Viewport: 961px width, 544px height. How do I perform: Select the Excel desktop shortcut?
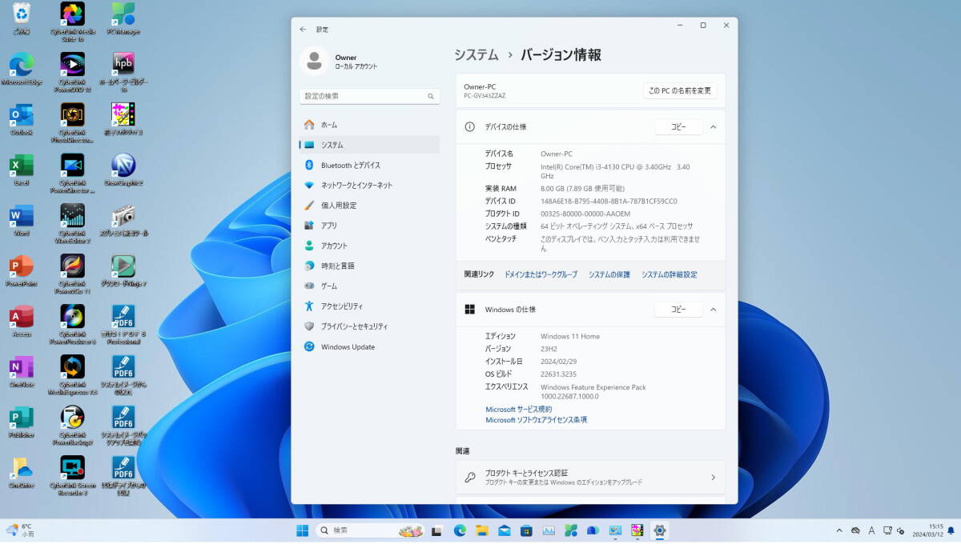(x=22, y=169)
